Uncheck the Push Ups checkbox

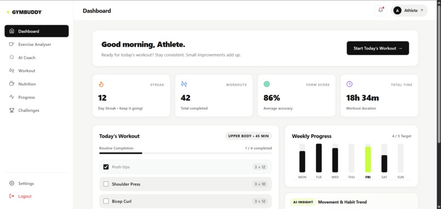pyautogui.click(x=106, y=167)
